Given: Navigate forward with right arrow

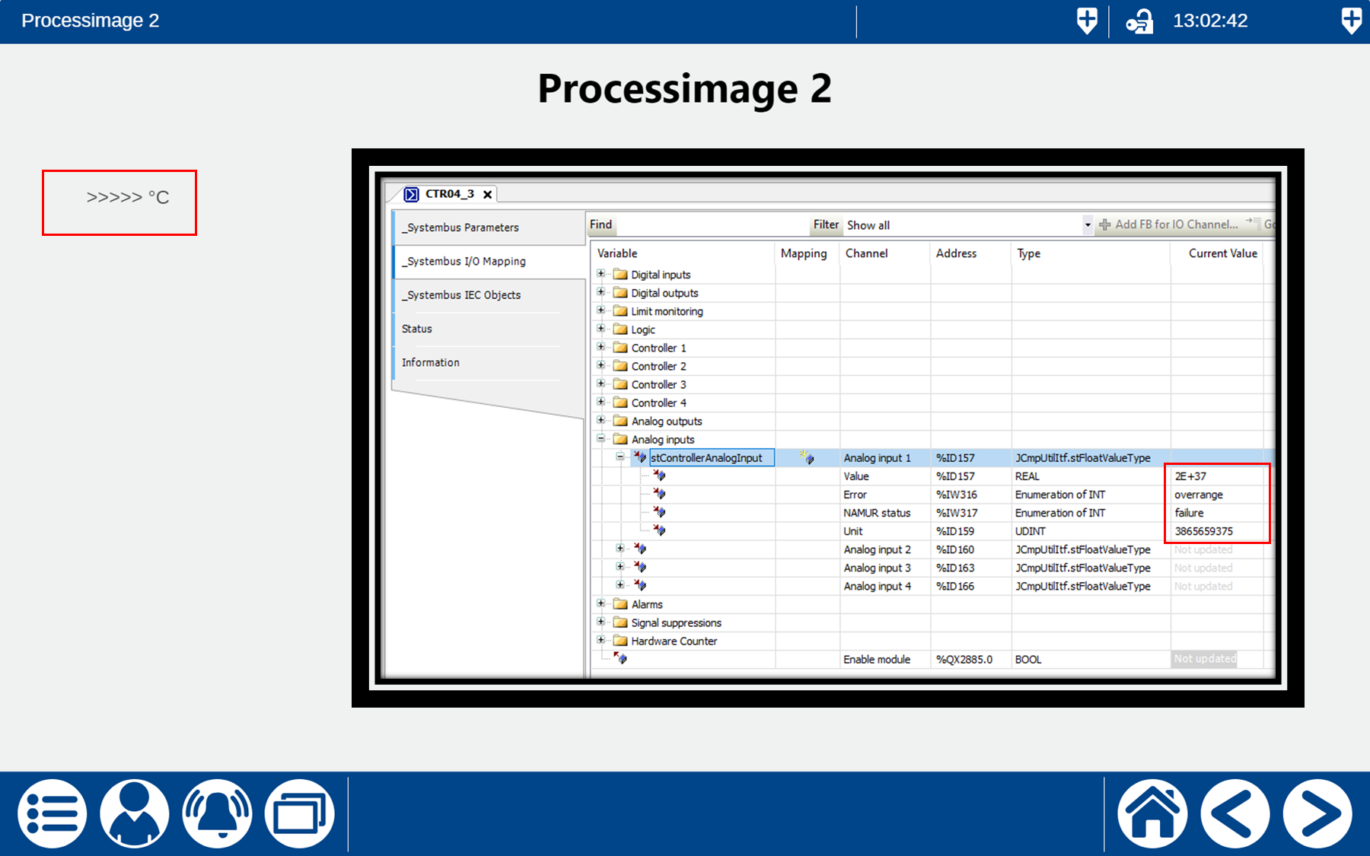Looking at the screenshot, I should coord(1317,813).
